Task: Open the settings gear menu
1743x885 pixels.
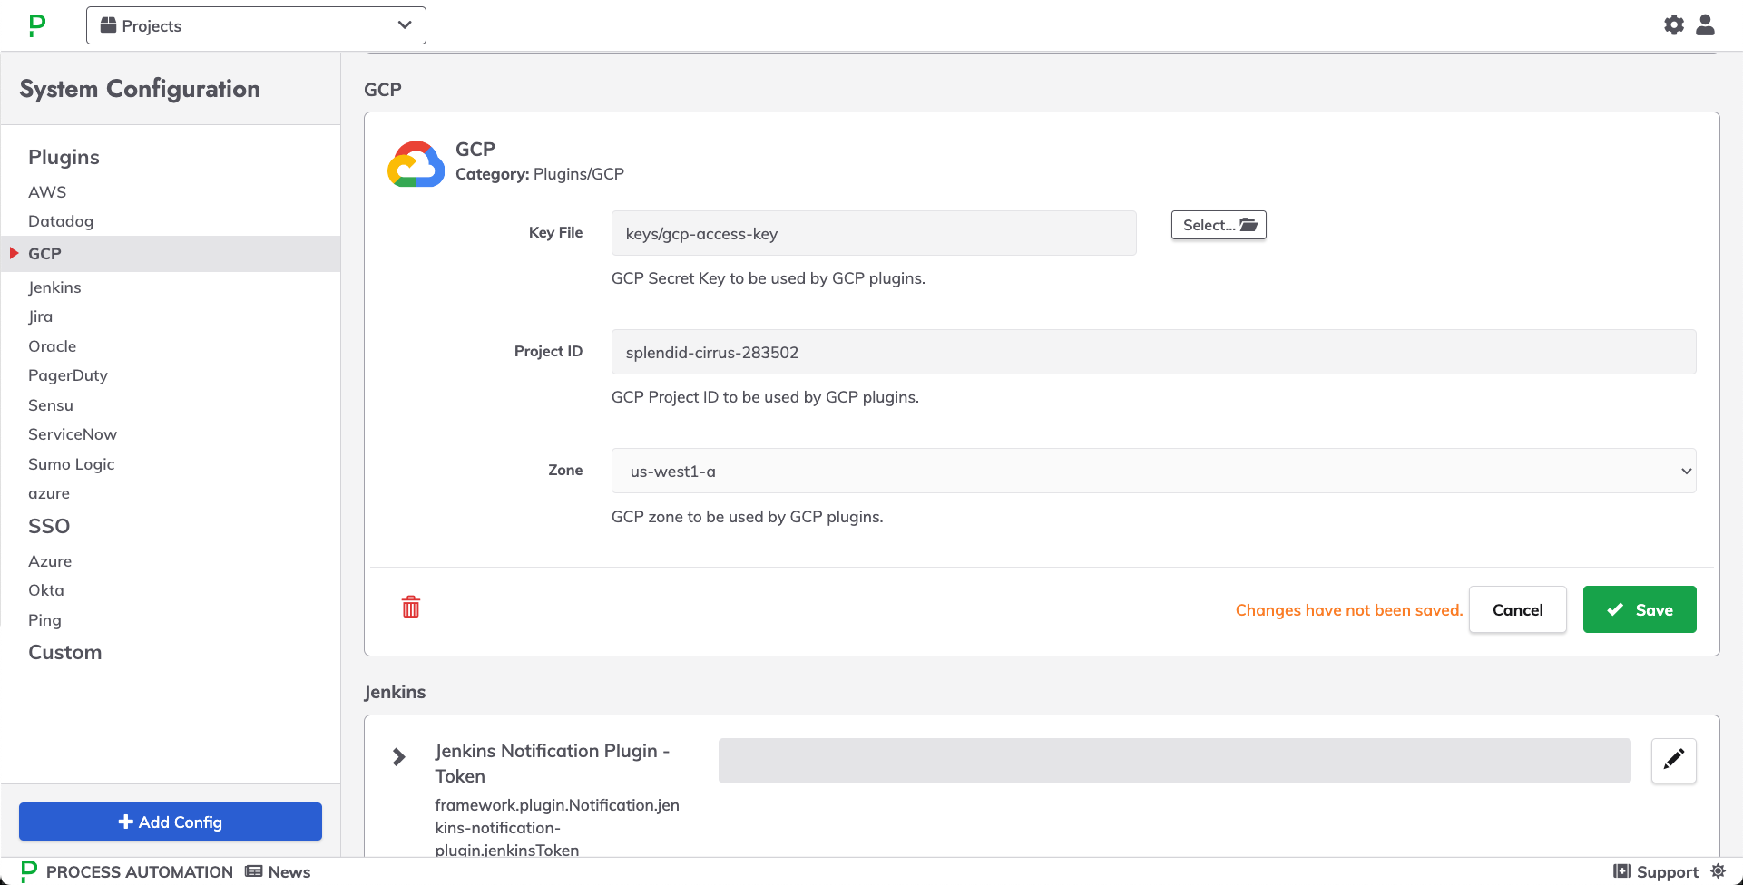Action: 1674,25
